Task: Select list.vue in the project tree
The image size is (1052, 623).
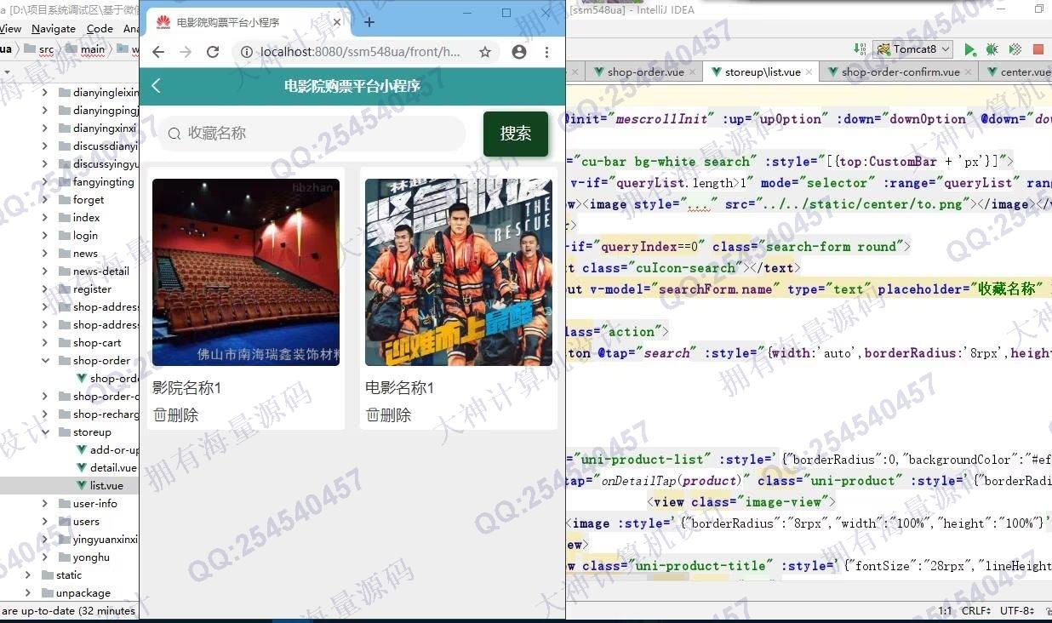Action: click(x=106, y=485)
